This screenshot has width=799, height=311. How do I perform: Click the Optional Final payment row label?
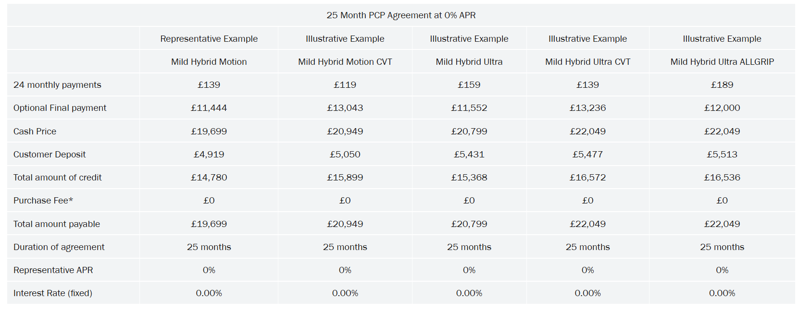(60, 108)
